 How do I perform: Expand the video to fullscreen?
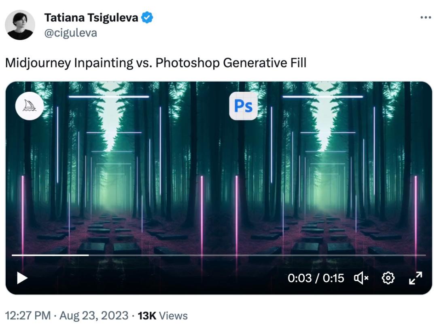coord(416,278)
